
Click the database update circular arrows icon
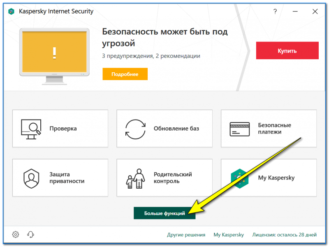tap(135, 129)
